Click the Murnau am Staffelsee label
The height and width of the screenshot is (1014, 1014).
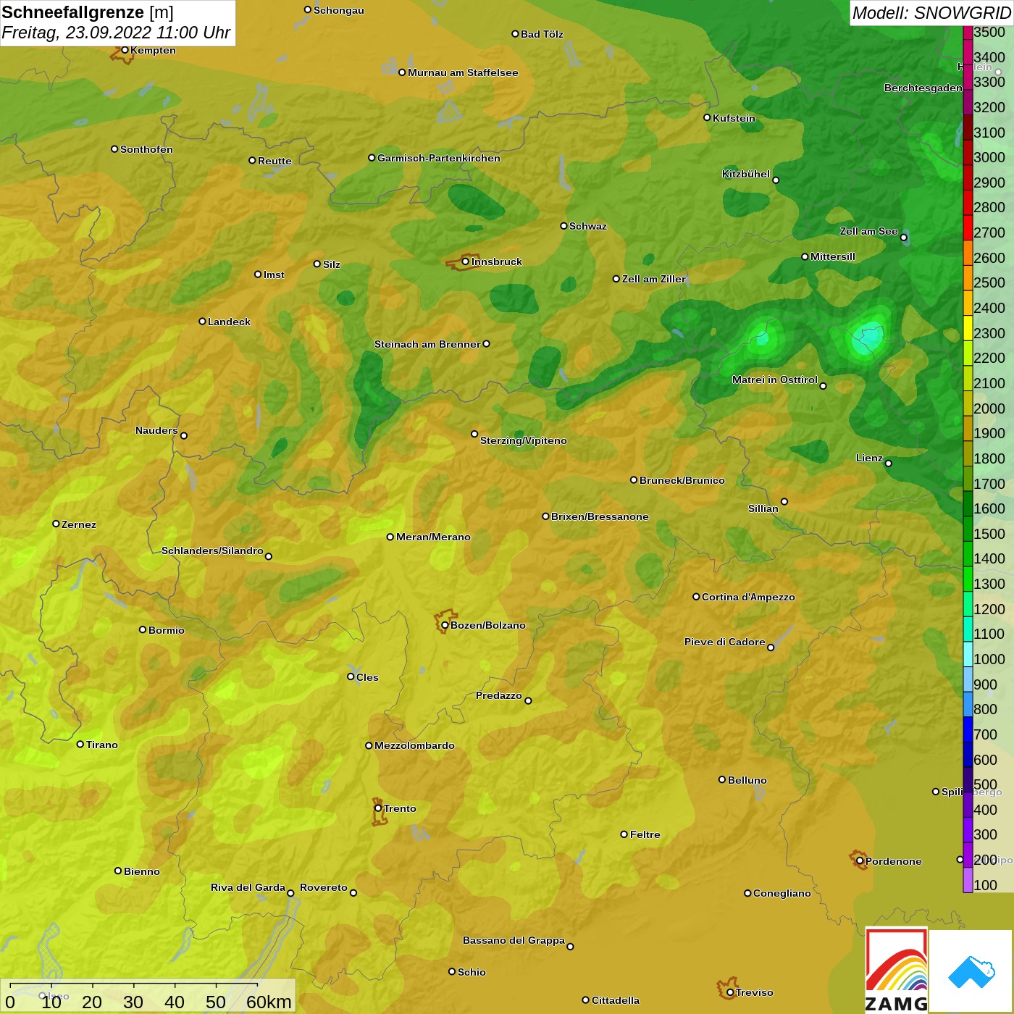[x=463, y=72]
